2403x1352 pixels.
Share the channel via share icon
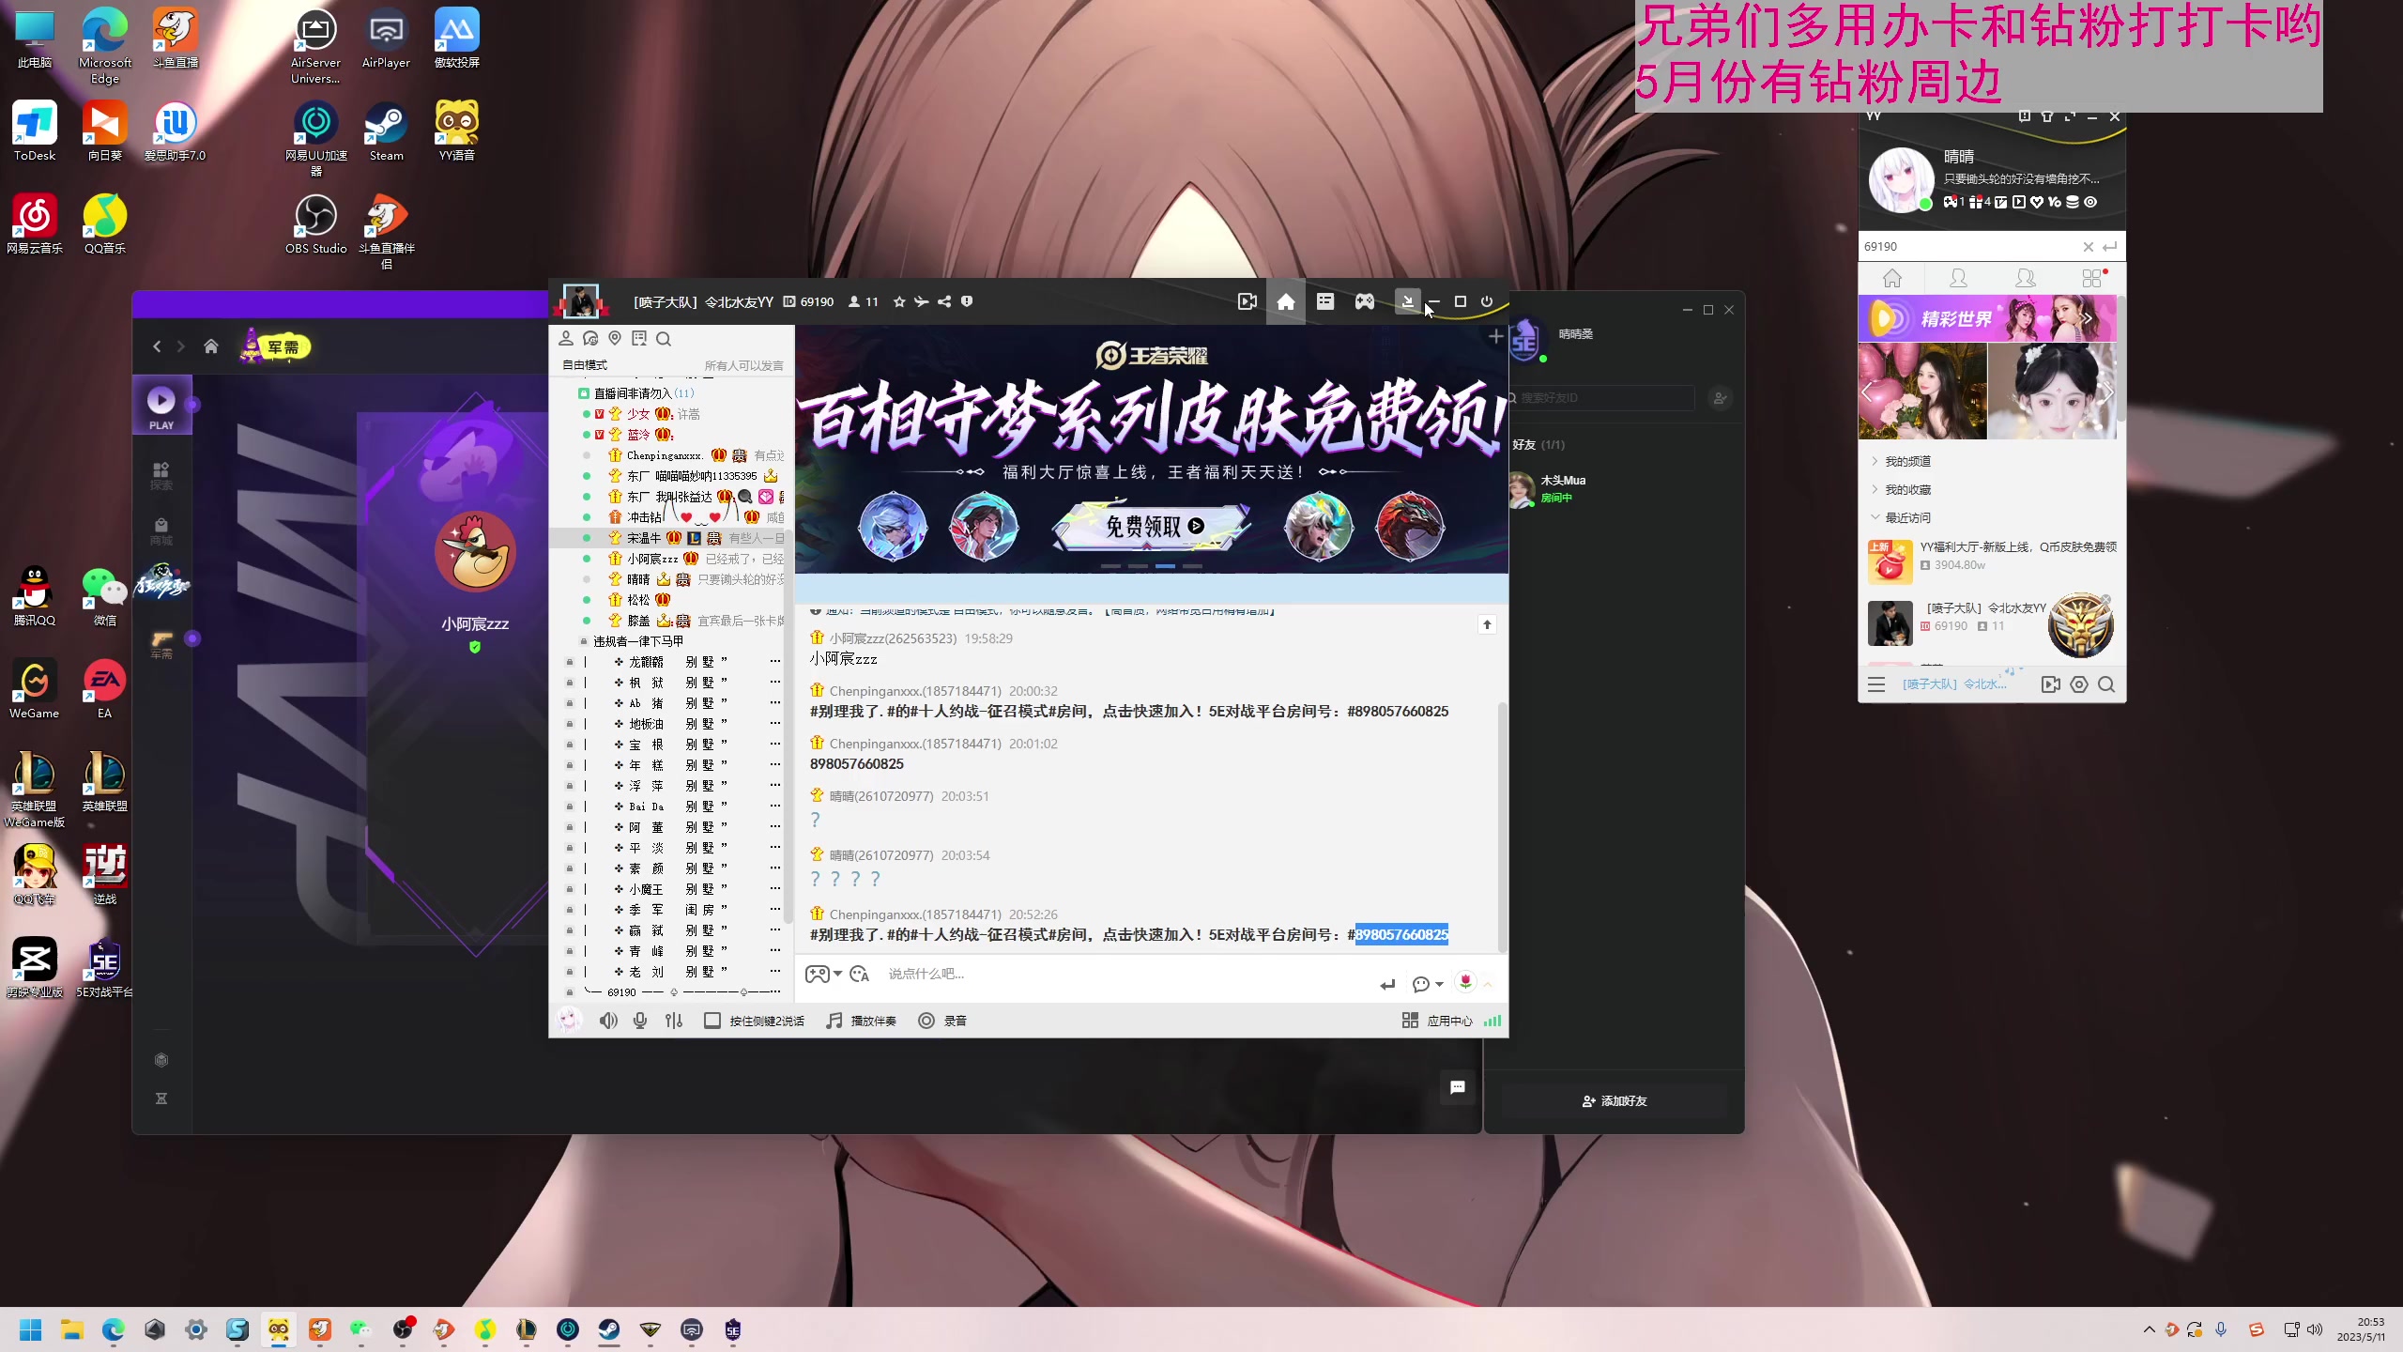[x=944, y=301]
